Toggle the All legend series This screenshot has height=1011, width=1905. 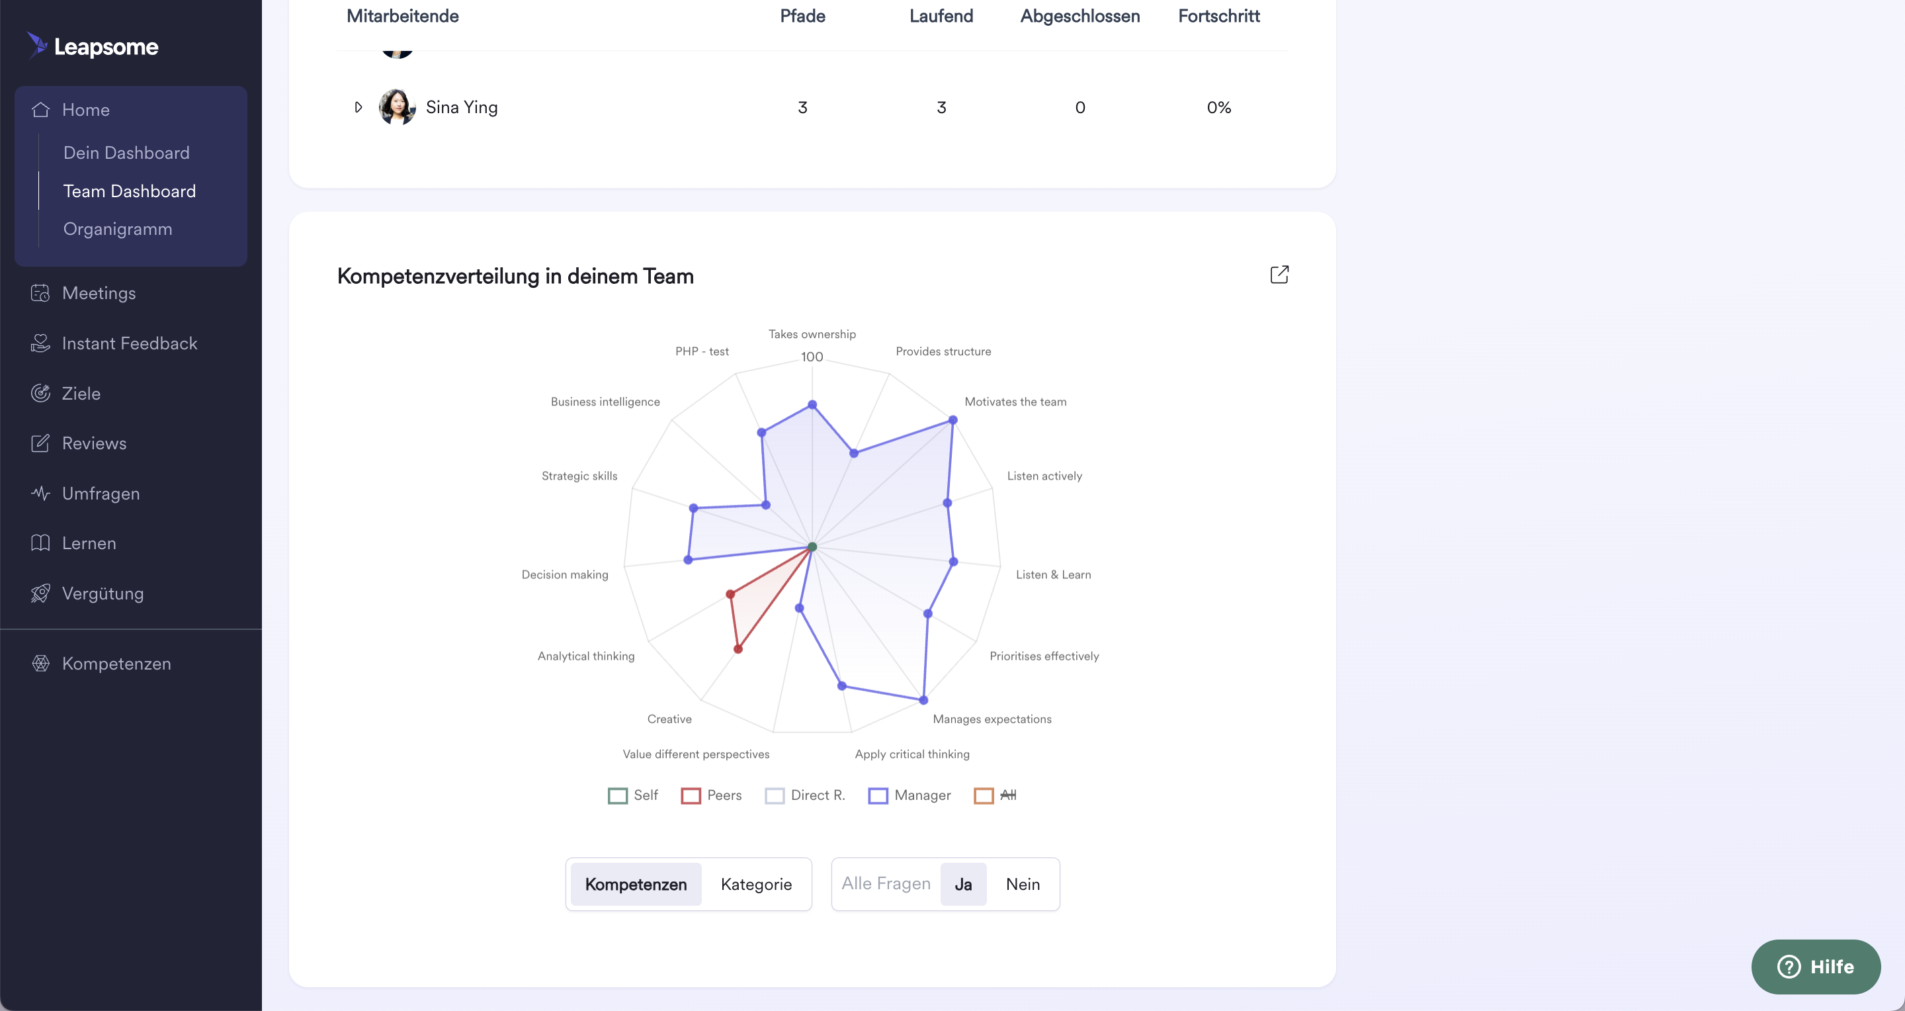[995, 795]
